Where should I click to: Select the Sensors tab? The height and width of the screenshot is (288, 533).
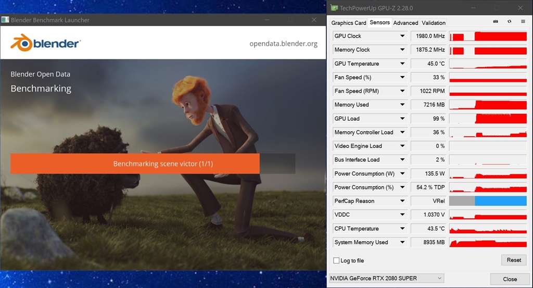coord(379,22)
